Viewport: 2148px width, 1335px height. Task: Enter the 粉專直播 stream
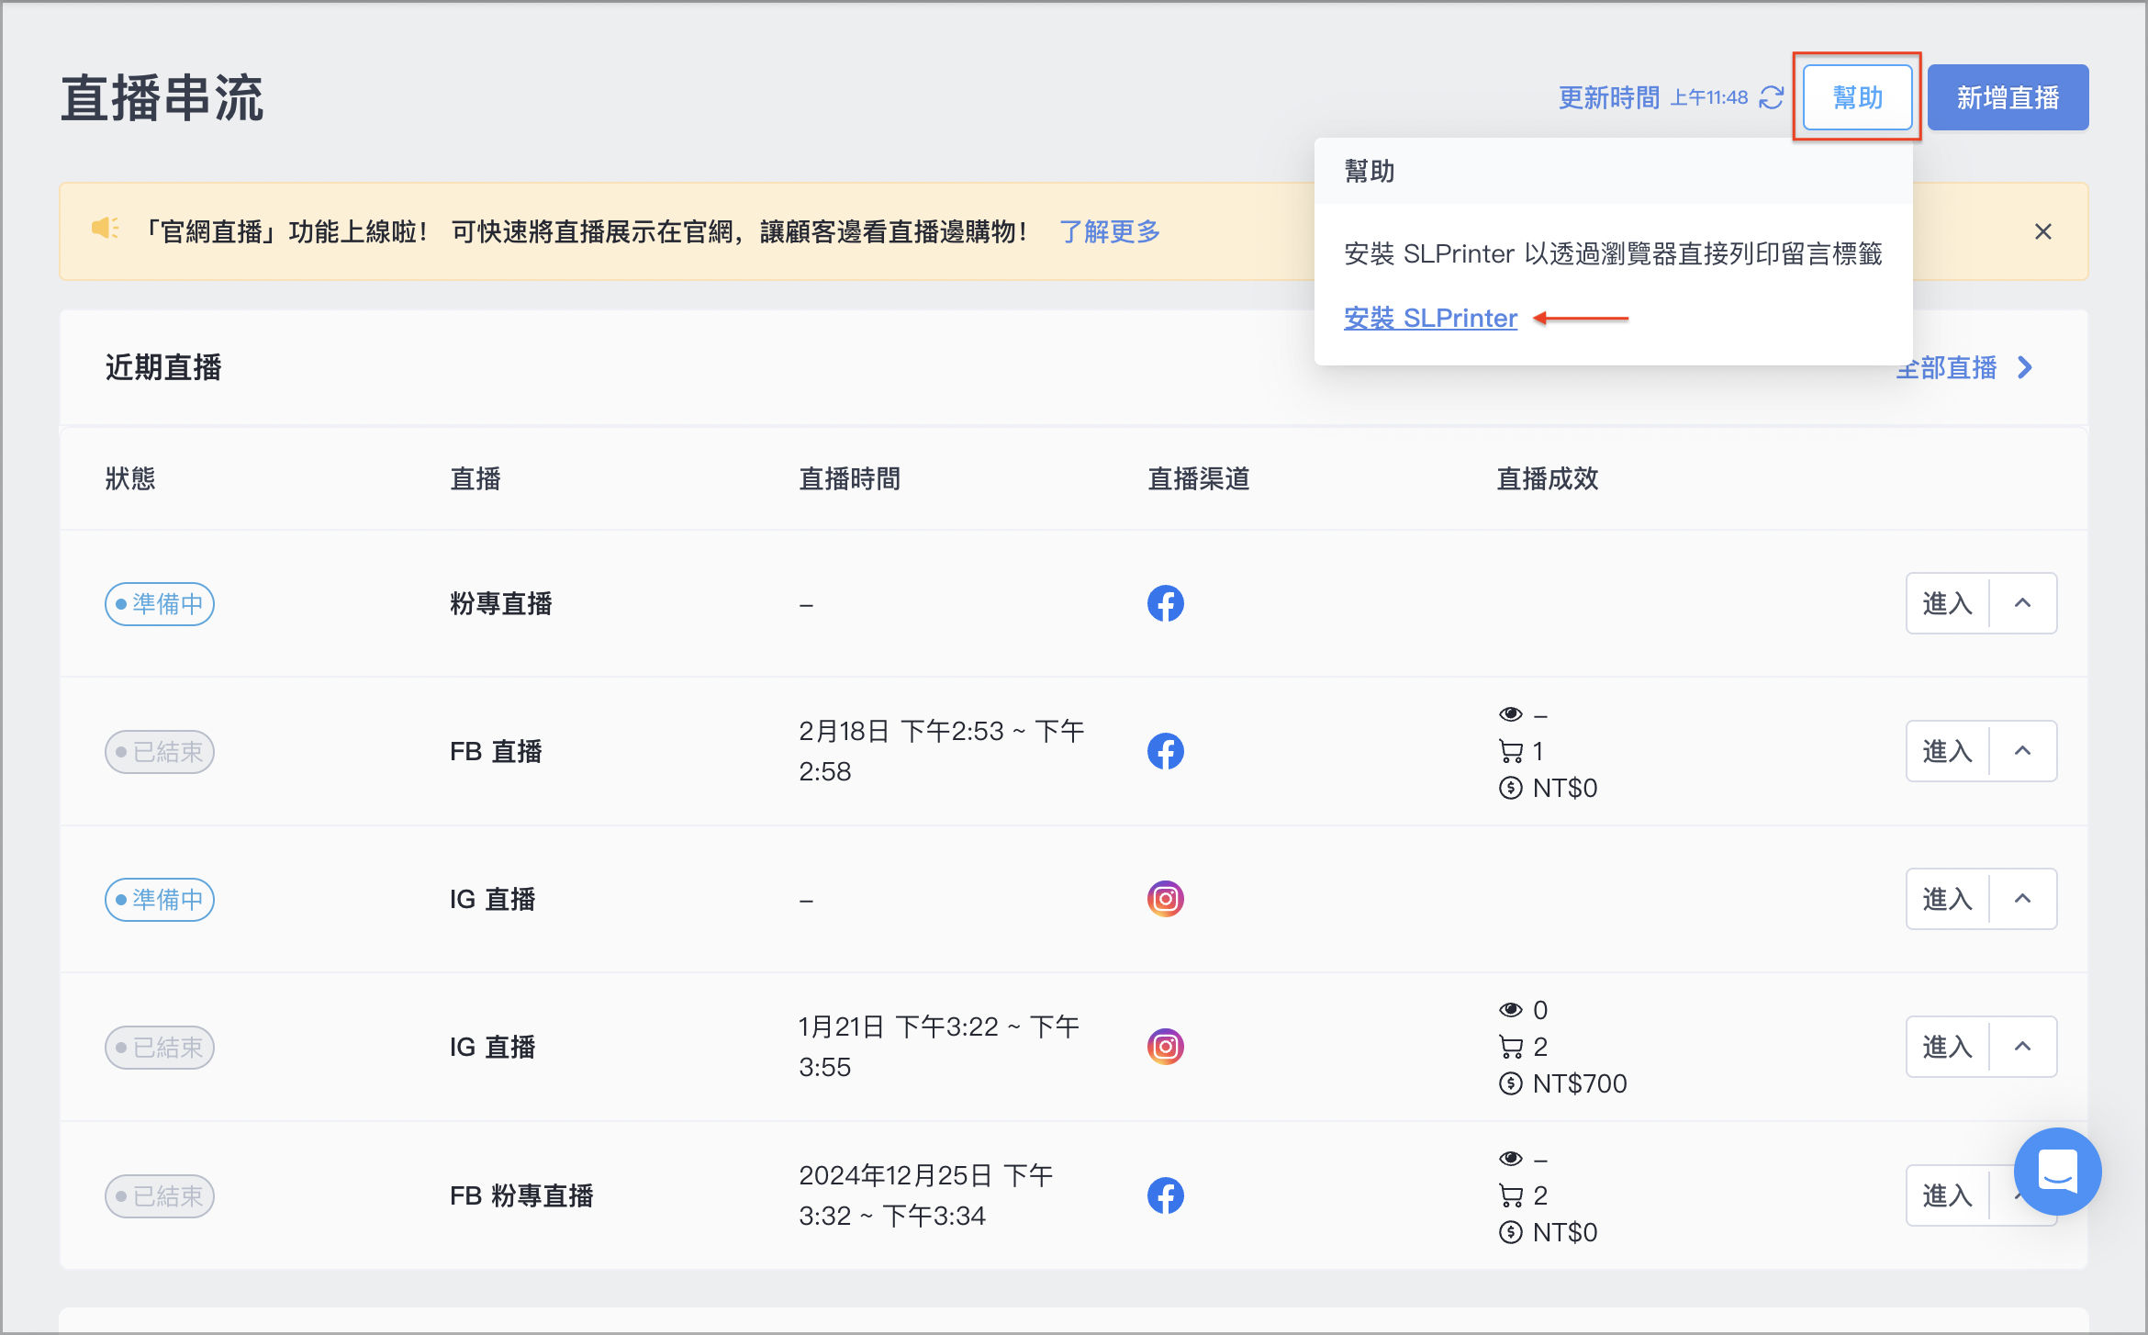1947,603
